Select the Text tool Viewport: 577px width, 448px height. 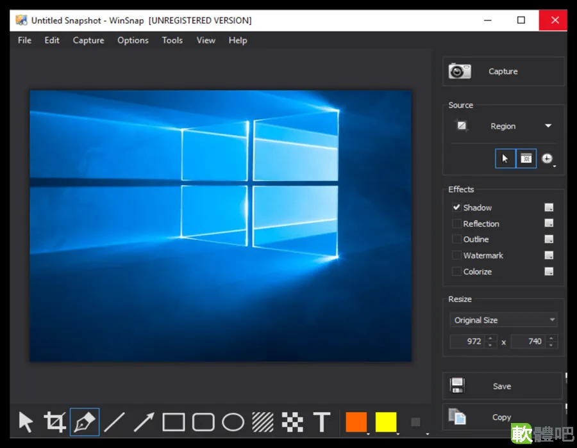click(322, 422)
